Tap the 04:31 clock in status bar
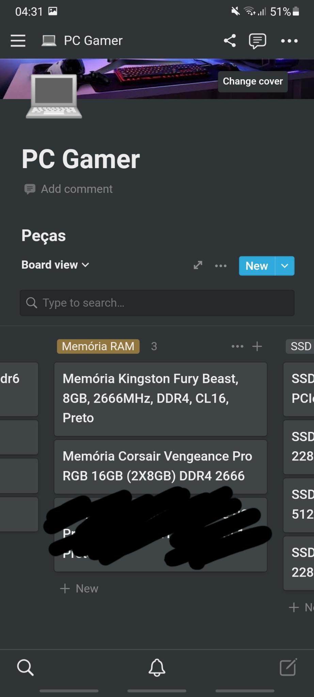The width and height of the screenshot is (314, 697). coord(29,12)
